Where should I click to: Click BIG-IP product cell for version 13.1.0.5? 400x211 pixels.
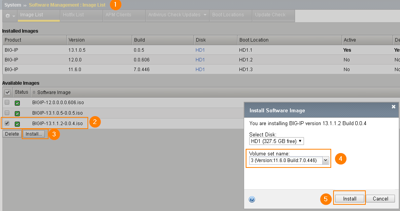coord(11,50)
